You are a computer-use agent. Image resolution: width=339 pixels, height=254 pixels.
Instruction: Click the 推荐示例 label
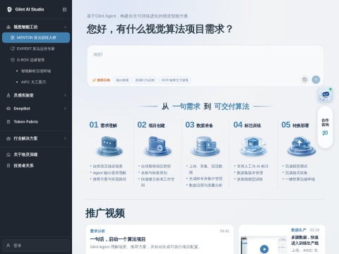pos(104,80)
